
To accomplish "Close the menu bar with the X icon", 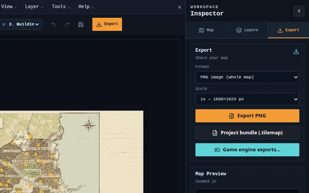I will [179, 7].
